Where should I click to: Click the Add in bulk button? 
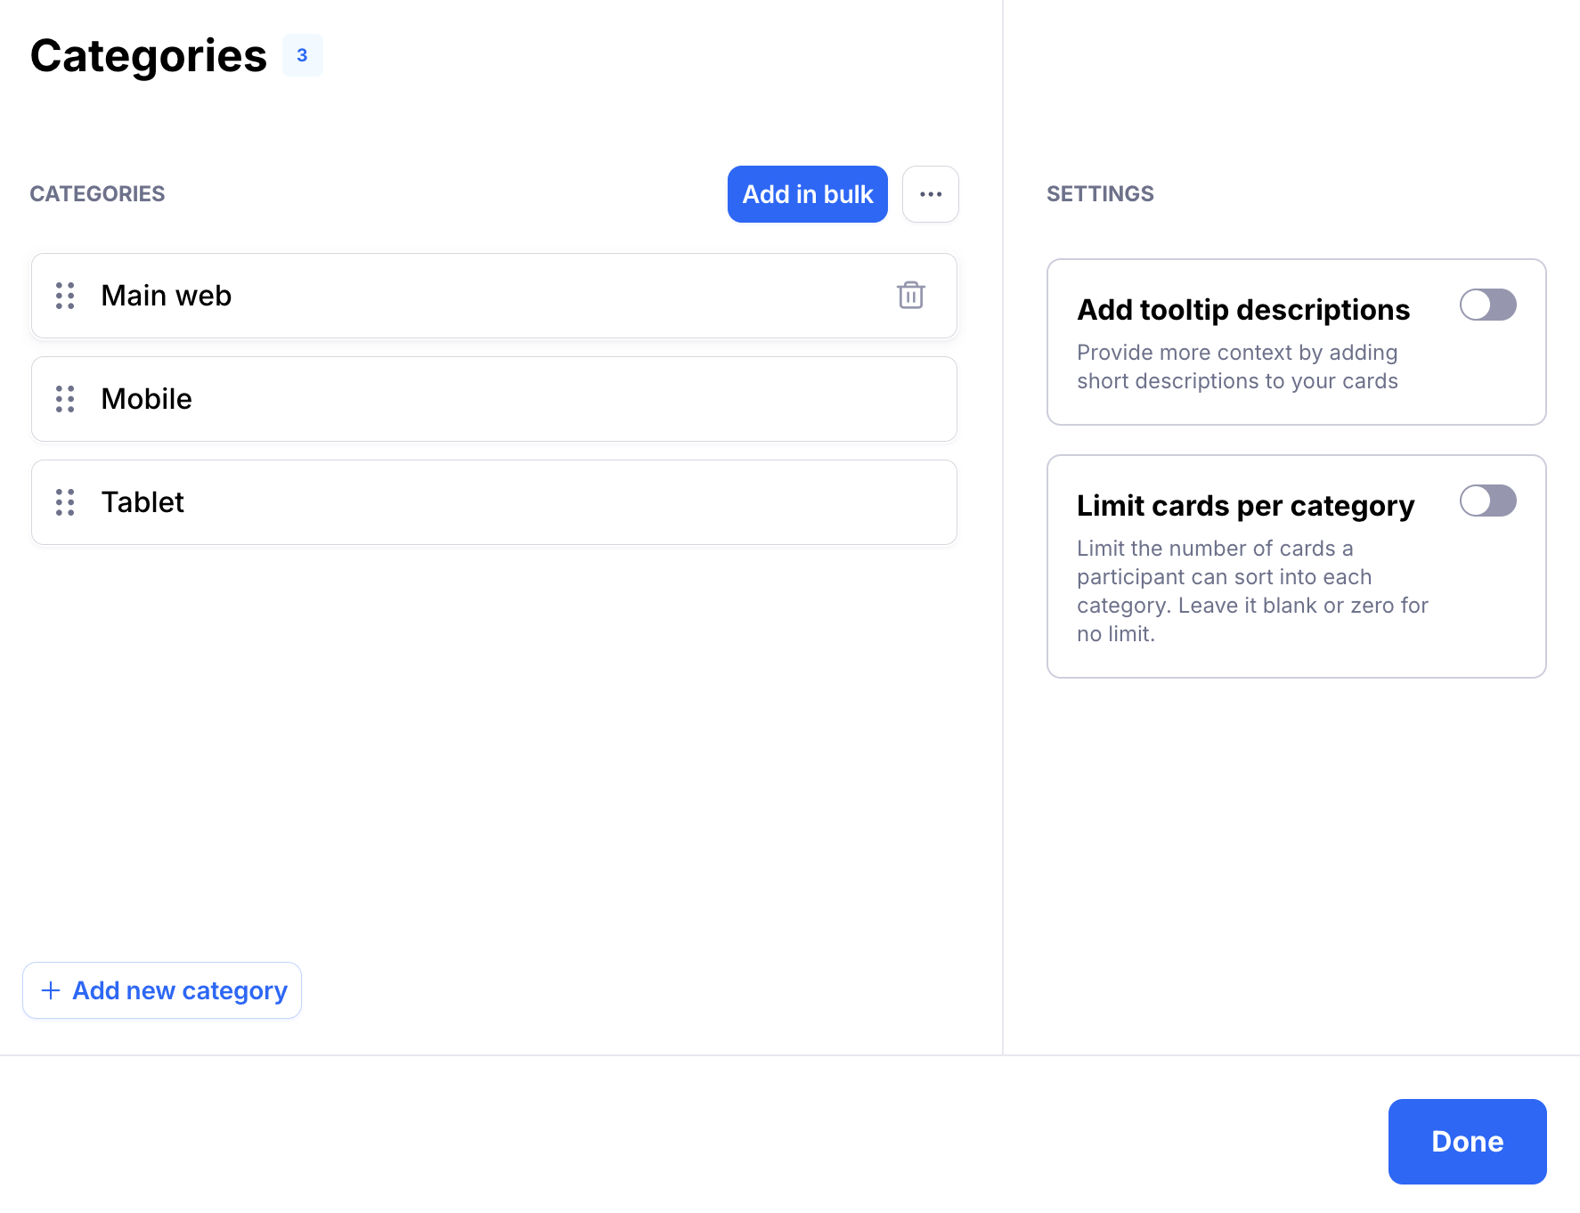pyautogui.click(x=807, y=194)
